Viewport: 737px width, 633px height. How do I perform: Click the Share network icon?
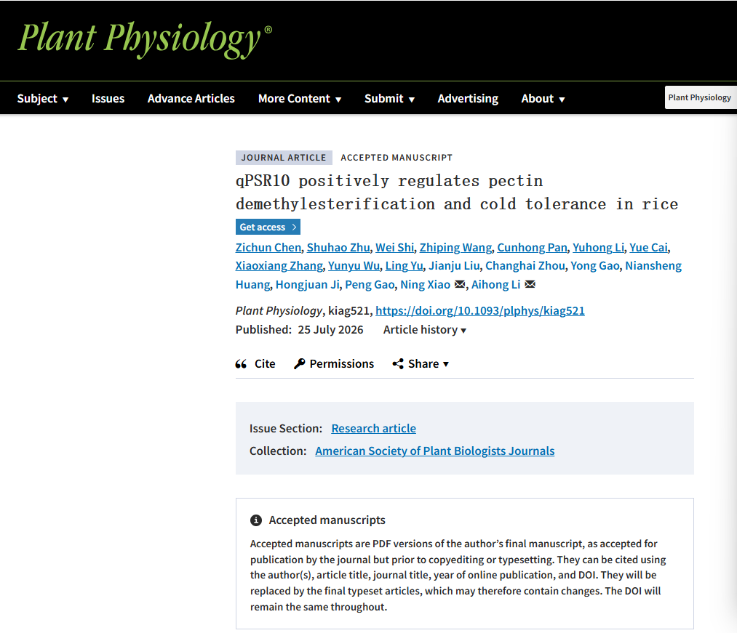pyautogui.click(x=398, y=364)
